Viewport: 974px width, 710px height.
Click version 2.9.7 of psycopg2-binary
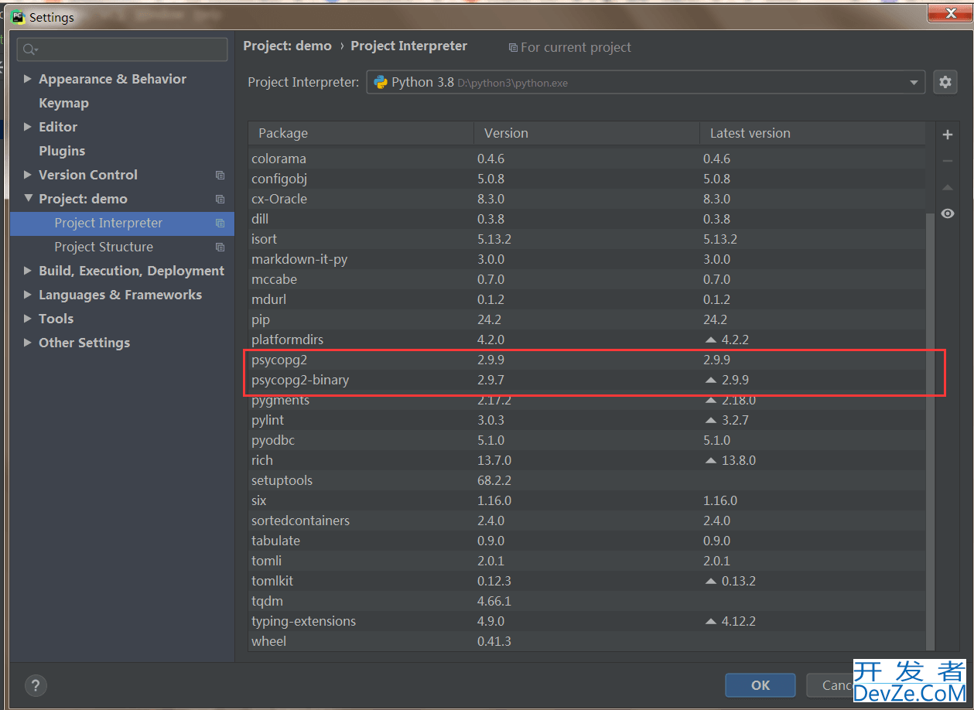(490, 380)
